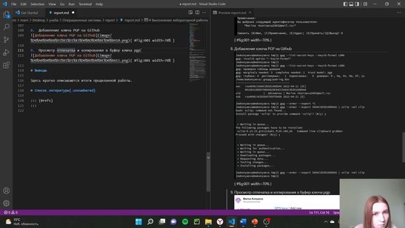Close the Preview report.md tab
This screenshot has width=405, height=228.
(x=250, y=13)
